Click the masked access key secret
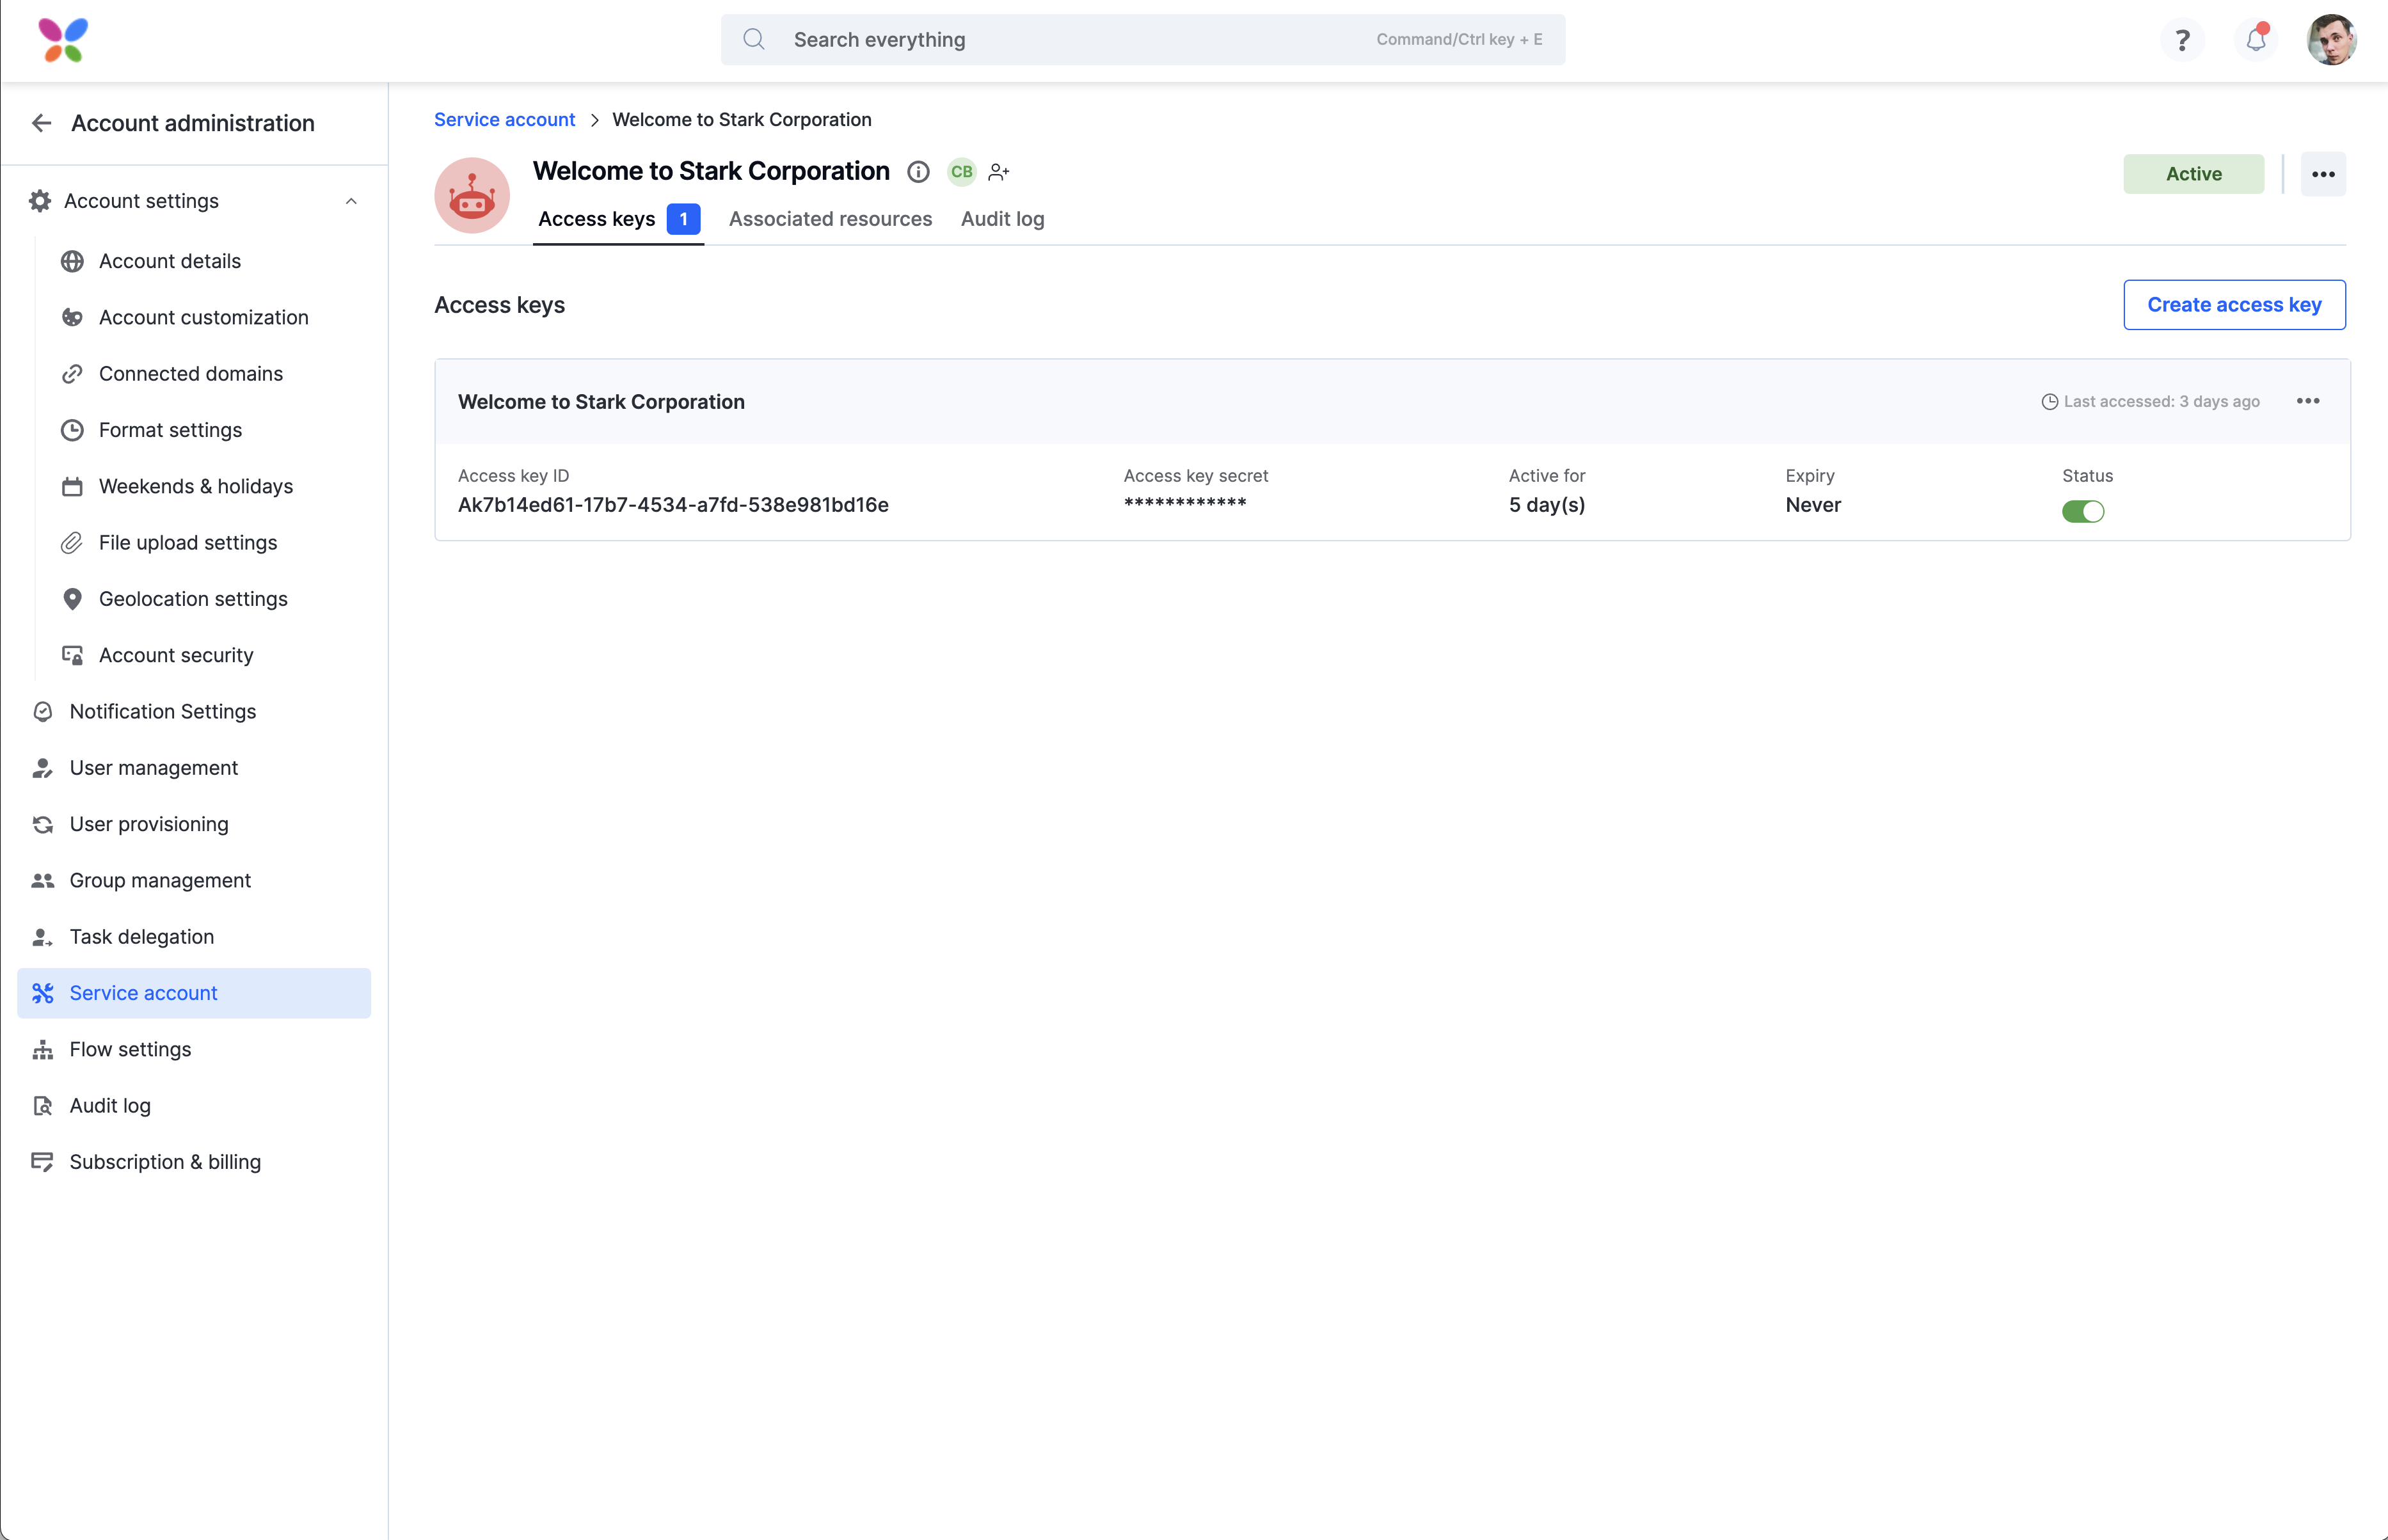Viewport: 2388px width, 1540px height. [1185, 504]
